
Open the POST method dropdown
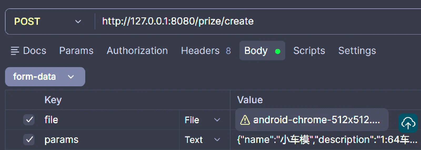point(48,21)
